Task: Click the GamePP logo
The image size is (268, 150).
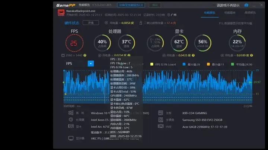Action: coord(66,5)
